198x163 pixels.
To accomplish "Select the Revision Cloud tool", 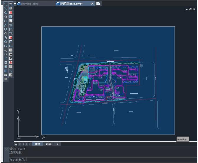I will click(x=6, y=33).
